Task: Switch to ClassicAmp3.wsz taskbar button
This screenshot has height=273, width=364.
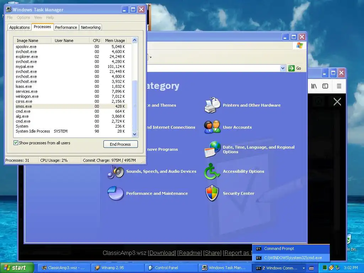Action: [x=64, y=268]
